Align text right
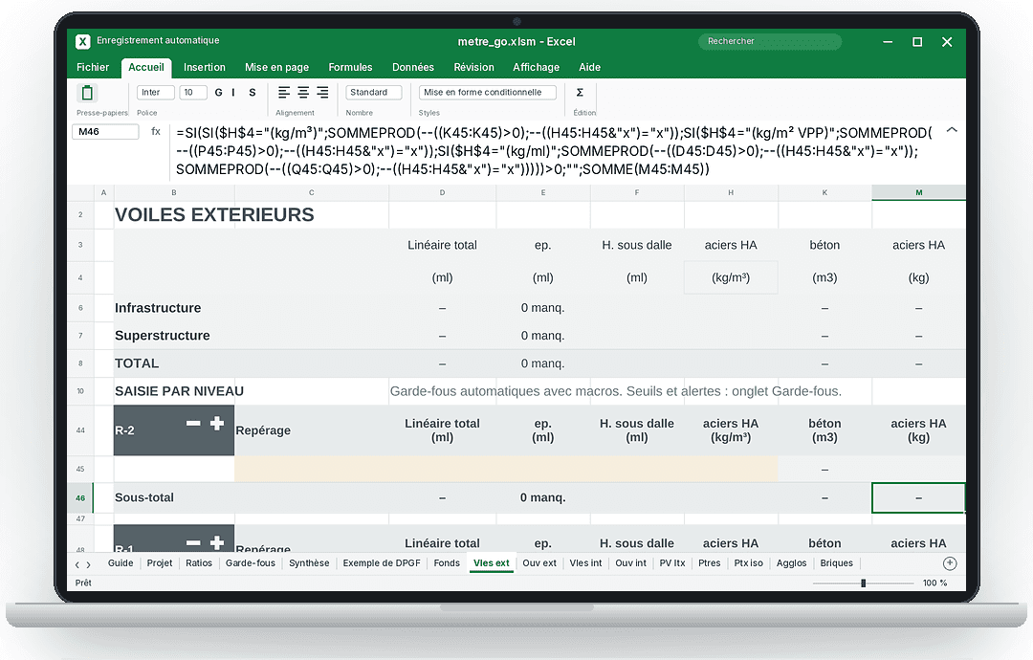 (x=322, y=93)
